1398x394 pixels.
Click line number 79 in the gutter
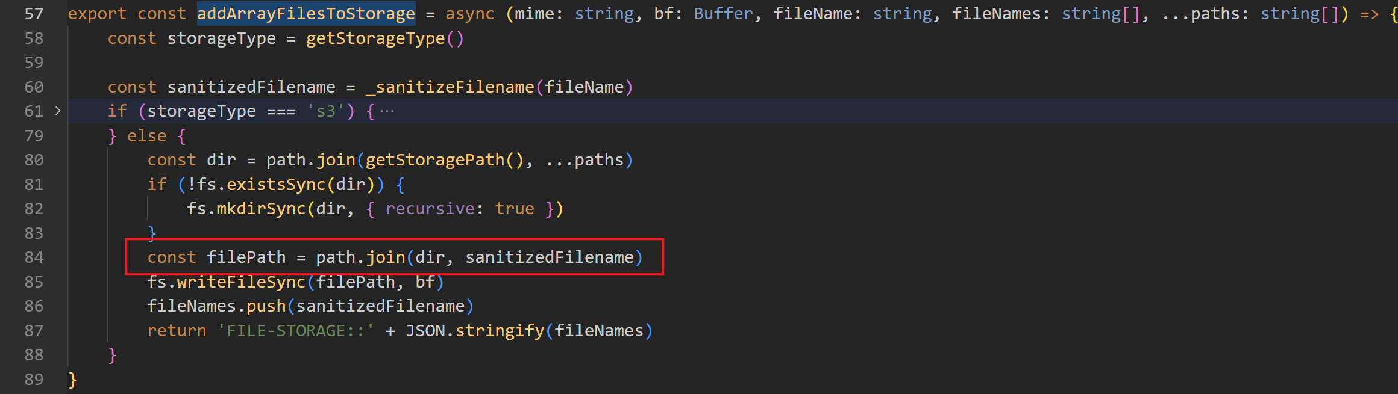34,136
